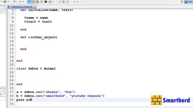Click 'end' keyword on line 25
The height and width of the screenshot is (108, 193).
click(x=19, y=84)
